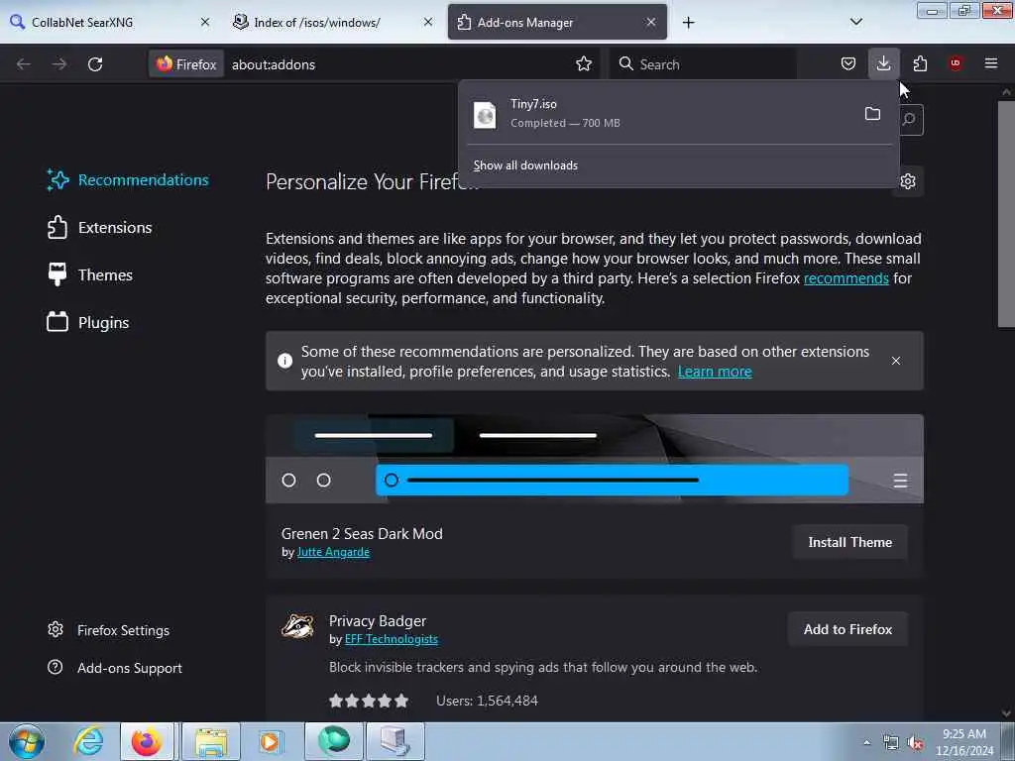This screenshot has width=1015, height=761.
Task: Click the Firefox identity badge
Action: pyautogui.click(x=186, y=64)
